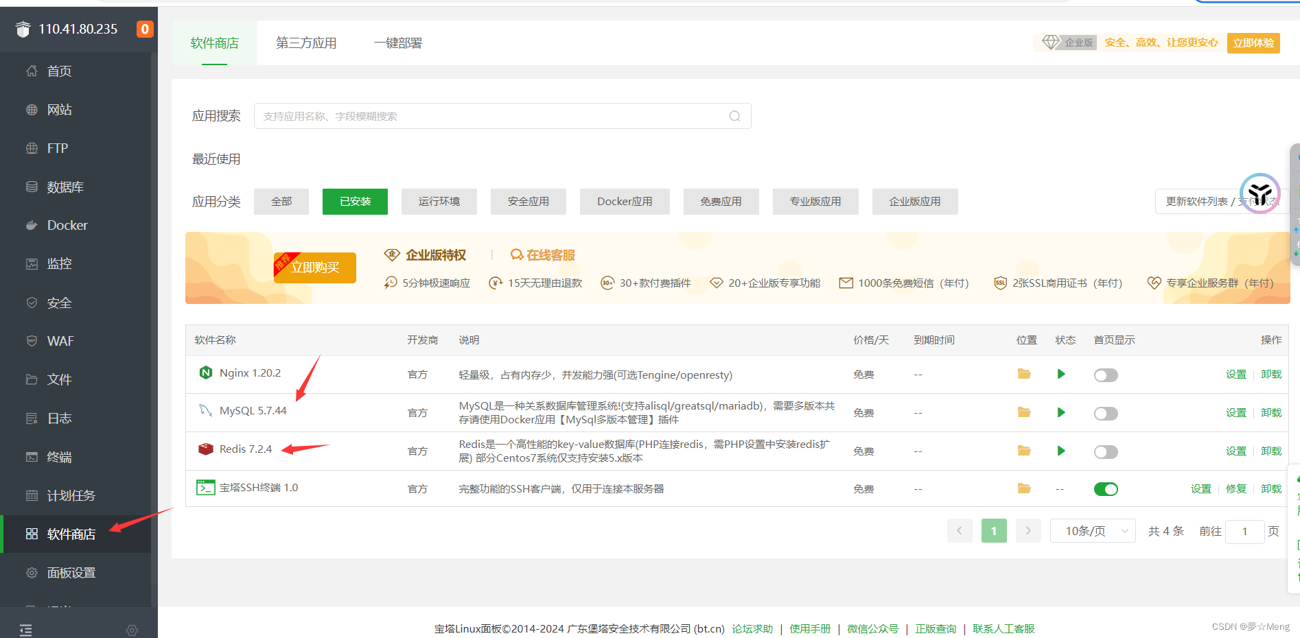
Task: Open 终端 in sidebar
Action: tap(76, 457)
